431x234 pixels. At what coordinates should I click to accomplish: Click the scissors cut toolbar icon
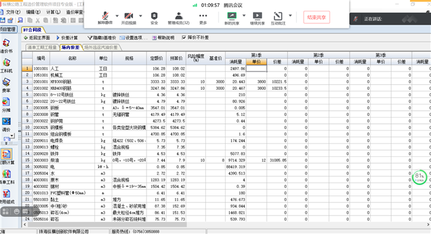[x=37, y=20]
